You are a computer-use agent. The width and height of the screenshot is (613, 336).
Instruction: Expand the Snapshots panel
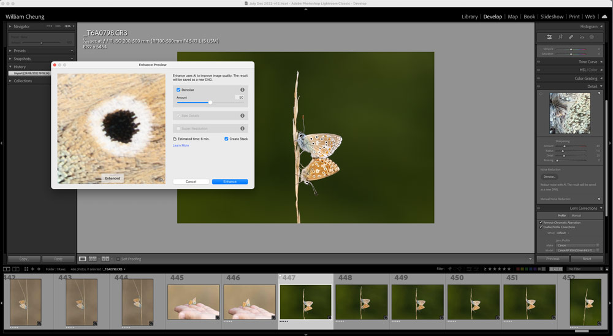pos(10,59)
